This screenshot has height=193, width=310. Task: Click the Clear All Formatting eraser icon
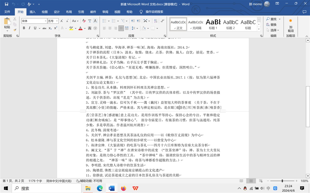84,21
